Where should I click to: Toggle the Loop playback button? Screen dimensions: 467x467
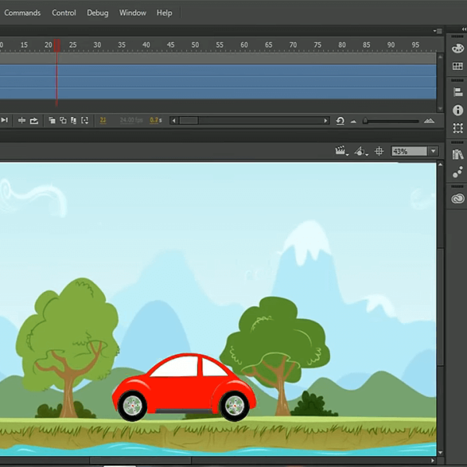(35, 121)
